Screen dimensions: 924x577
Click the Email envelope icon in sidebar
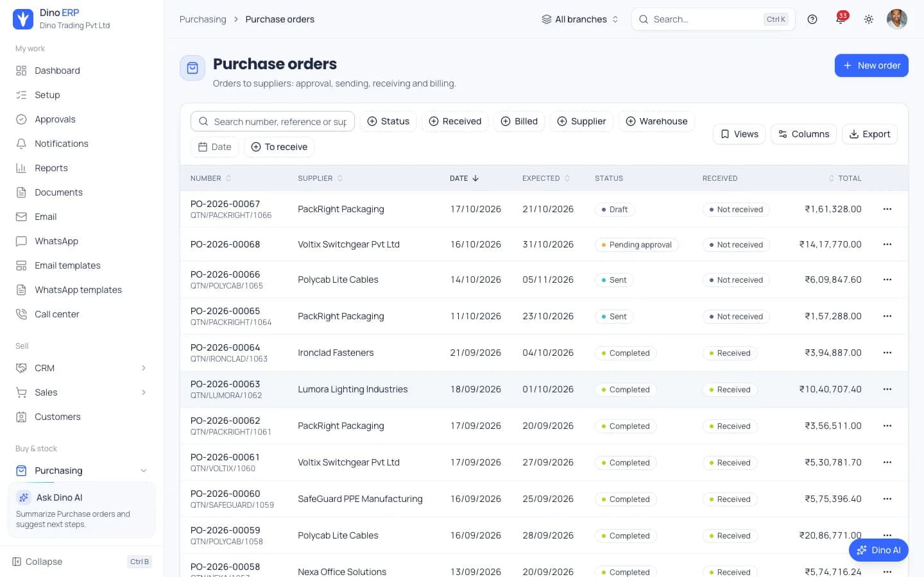point(21,217)
